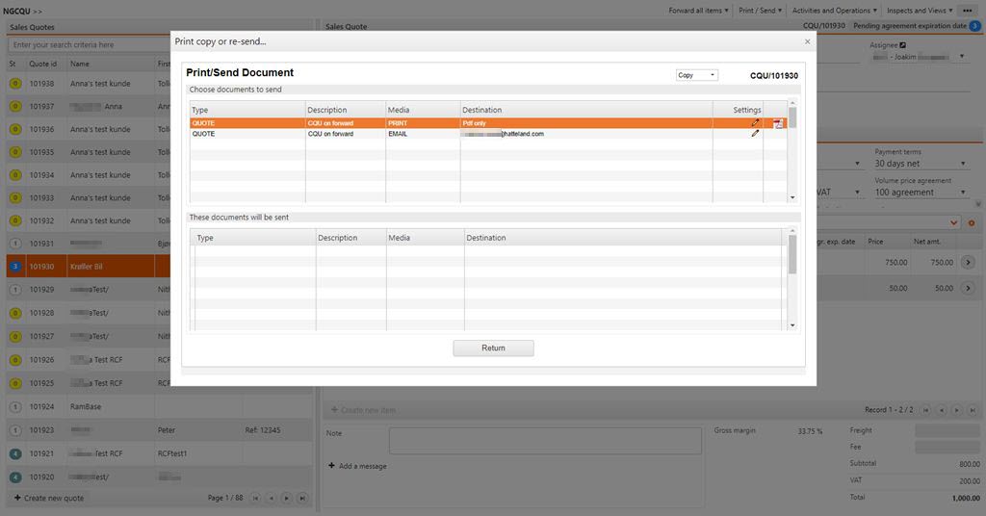The height and width of the screenshot is (516, 986).
Task: Click the Assignee external link icon
Action: 903,44
